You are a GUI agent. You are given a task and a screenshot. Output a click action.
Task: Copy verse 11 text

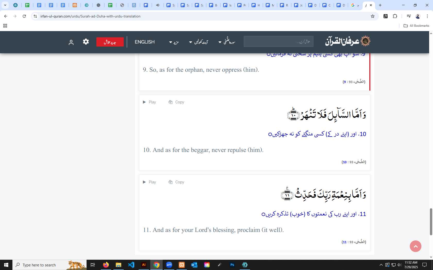pos(176,182)
